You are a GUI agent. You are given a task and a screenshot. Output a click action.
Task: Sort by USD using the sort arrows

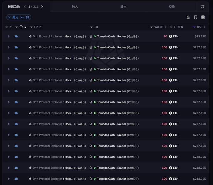(205, 27)
